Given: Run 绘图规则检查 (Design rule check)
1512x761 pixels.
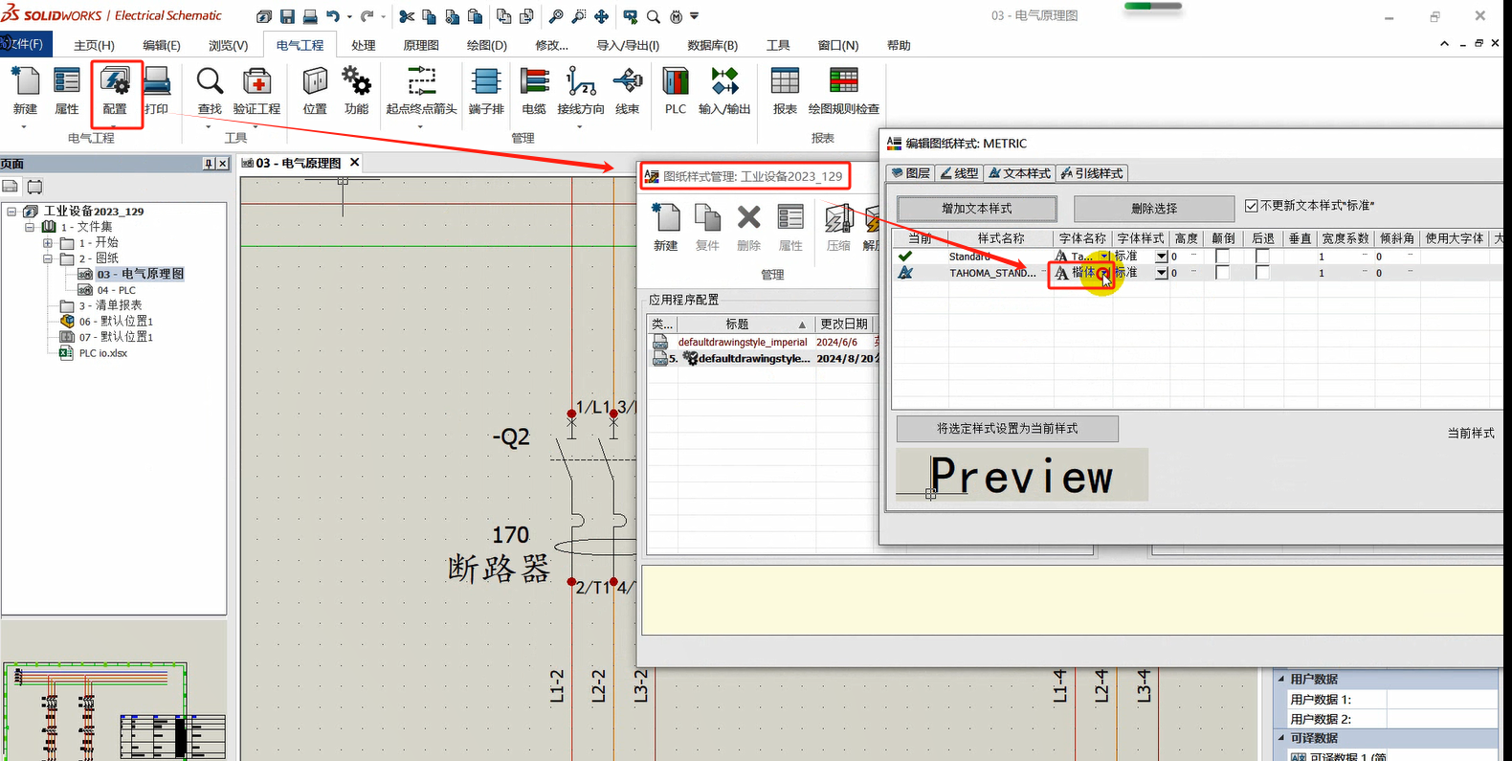Looking at the screenshot, I should click(844, 92).
